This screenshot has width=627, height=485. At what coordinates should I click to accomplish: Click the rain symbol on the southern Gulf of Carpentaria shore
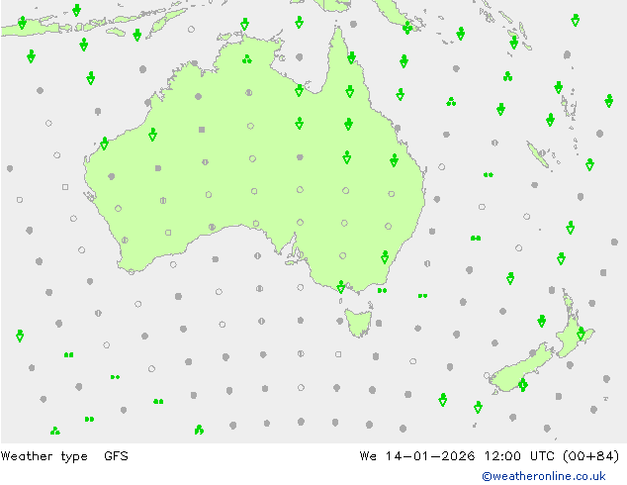click(x=299, y=90)
